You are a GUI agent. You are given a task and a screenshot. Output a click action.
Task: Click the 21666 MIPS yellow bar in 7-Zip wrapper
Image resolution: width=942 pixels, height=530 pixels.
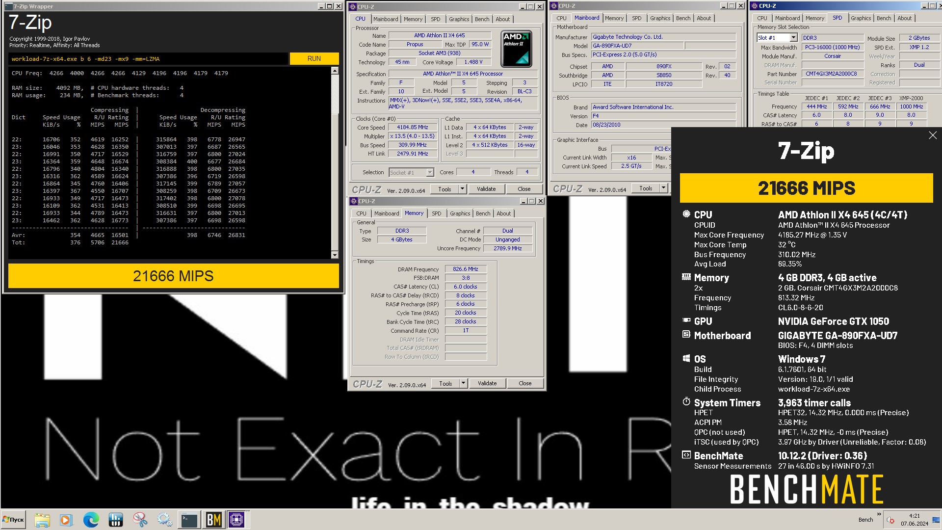[x=173, y=276]
